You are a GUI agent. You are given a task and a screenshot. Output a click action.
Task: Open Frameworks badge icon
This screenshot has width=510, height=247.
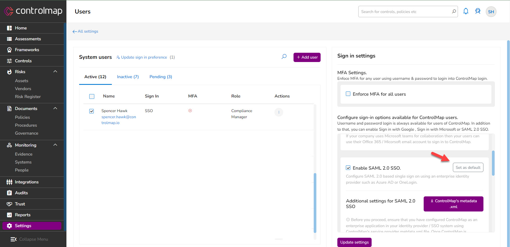click(9, 50)
